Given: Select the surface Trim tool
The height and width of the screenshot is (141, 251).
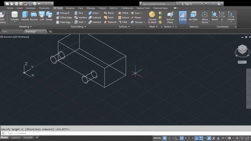Looking at the screenshot, I should (x=135, y=13).
